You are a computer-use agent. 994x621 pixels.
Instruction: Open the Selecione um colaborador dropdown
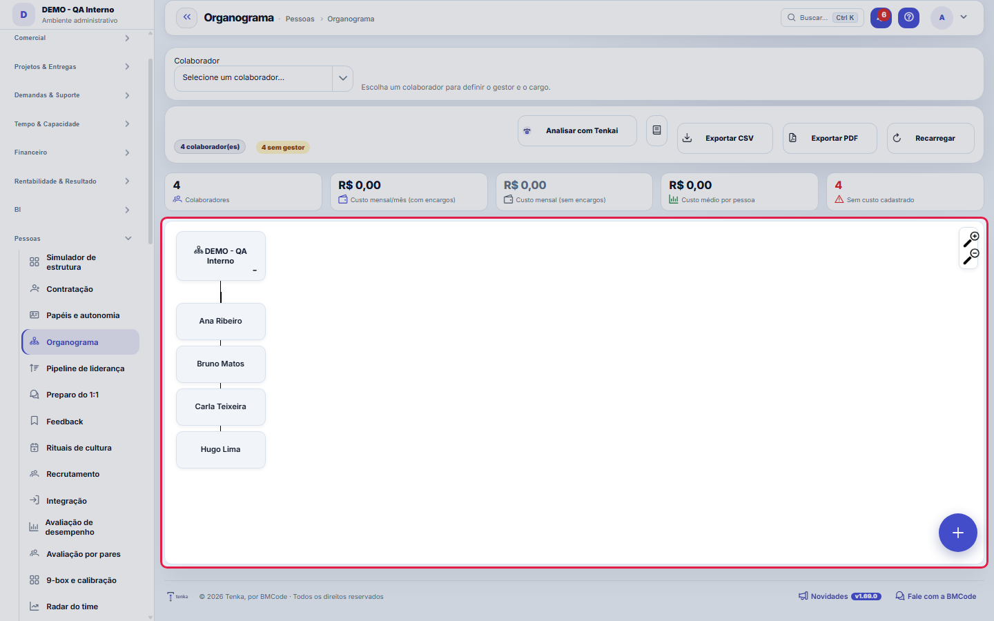click(264, 78)
